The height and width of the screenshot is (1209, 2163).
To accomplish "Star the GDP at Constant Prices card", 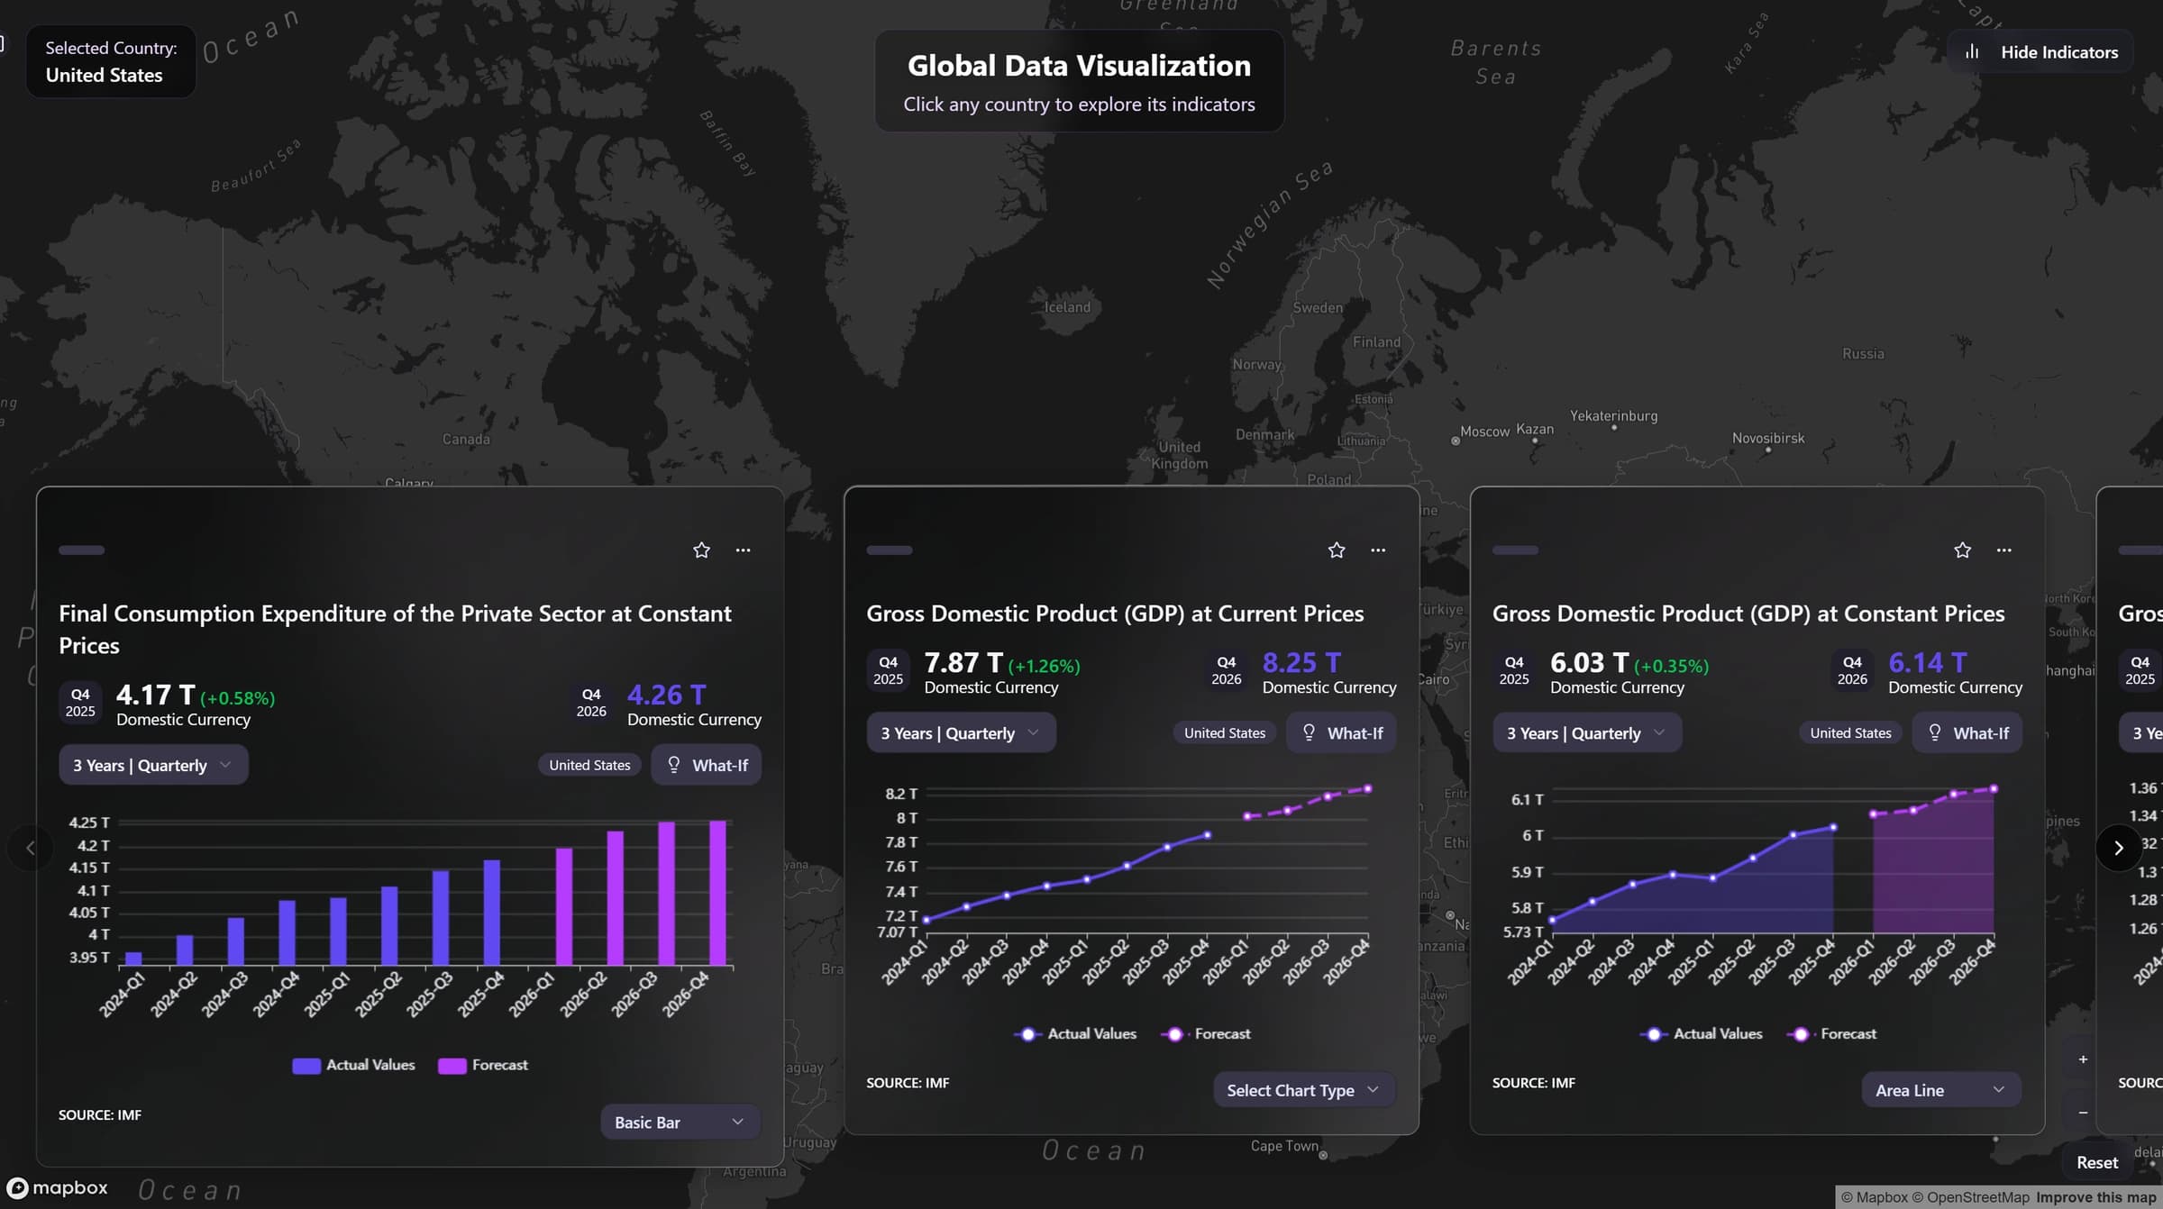I will (x=1962, y=550).
